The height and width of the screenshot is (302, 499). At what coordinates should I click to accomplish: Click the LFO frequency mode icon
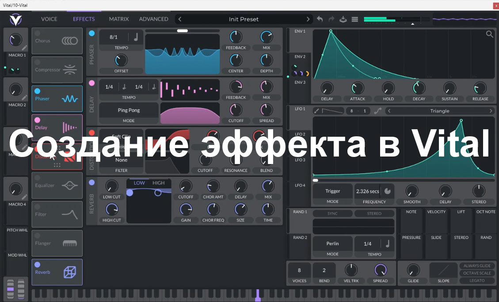pos(387,191)
